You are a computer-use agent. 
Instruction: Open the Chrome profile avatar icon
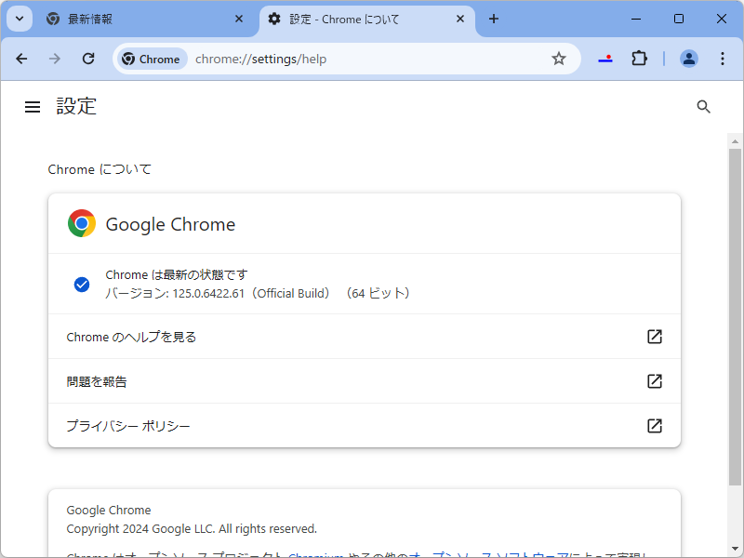[688, 58]
